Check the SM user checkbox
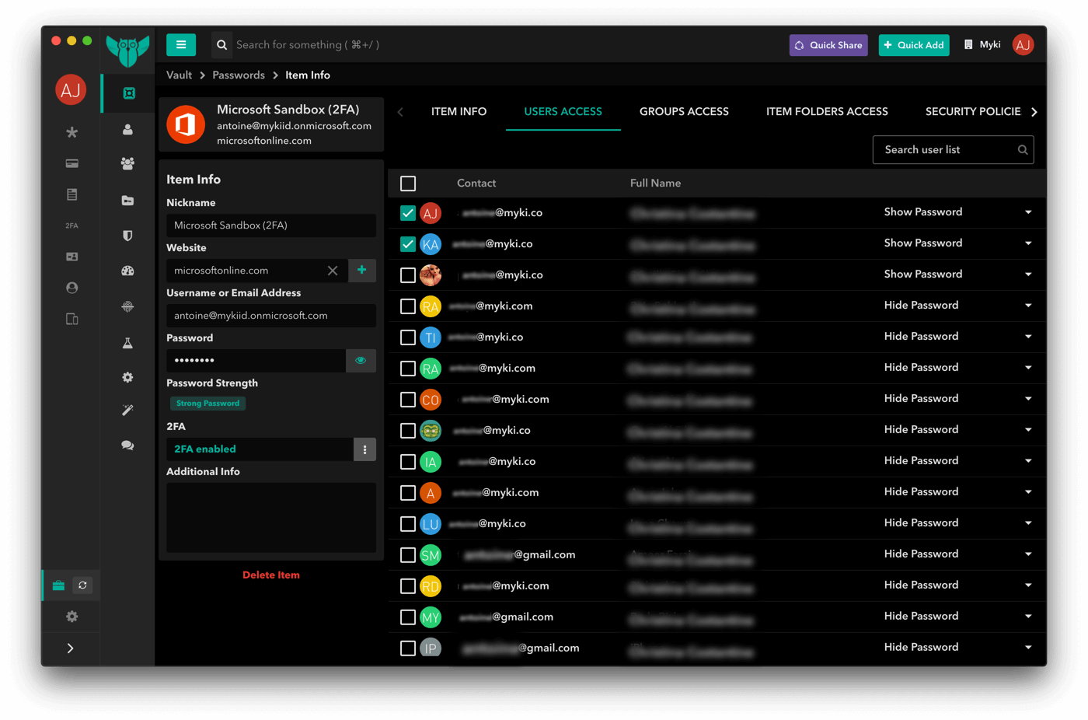The width and height of the screenshot is (1088, 720). tap(408, 555)
